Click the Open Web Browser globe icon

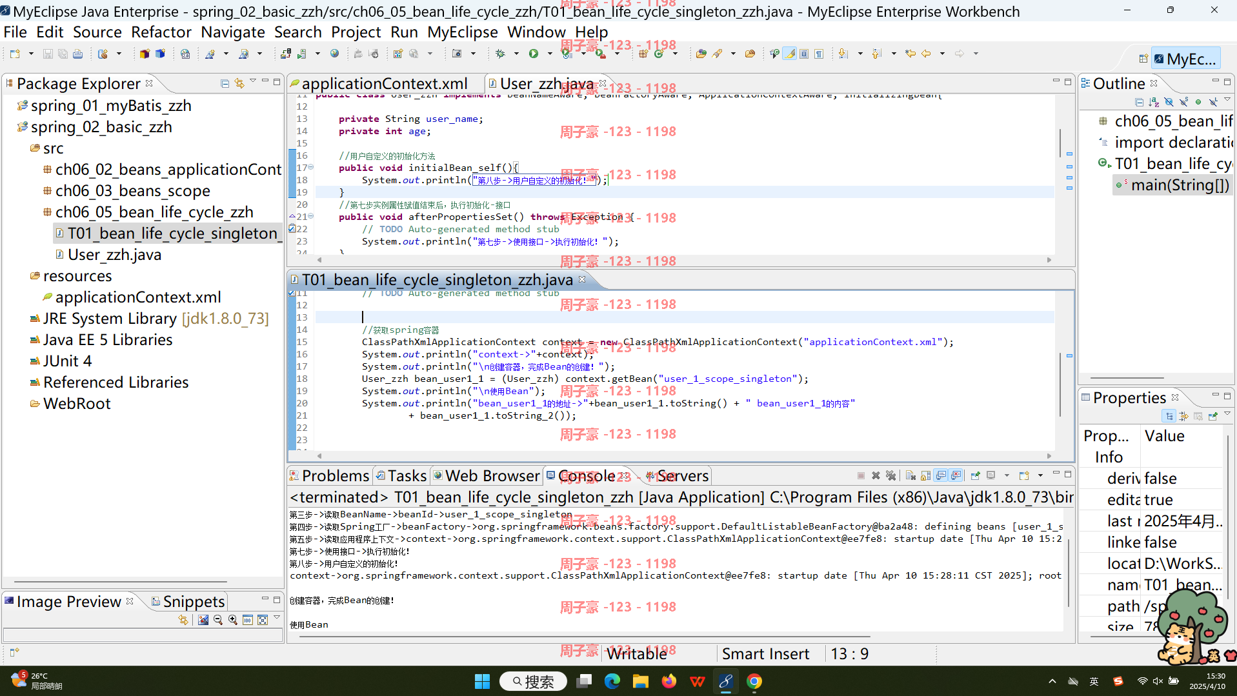[x=334, y=54]
